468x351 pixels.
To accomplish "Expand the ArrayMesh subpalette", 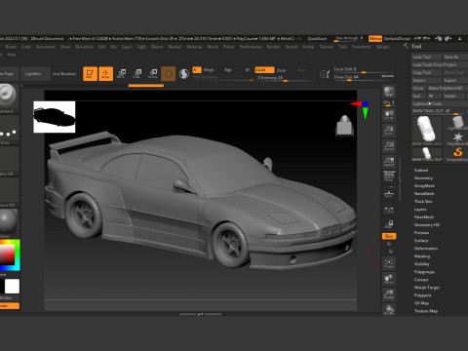I will pos(424,185).
